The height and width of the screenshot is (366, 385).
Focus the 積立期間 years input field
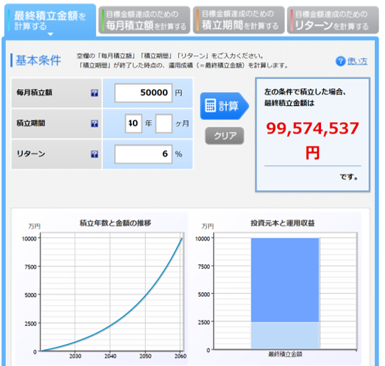(134, 124)
